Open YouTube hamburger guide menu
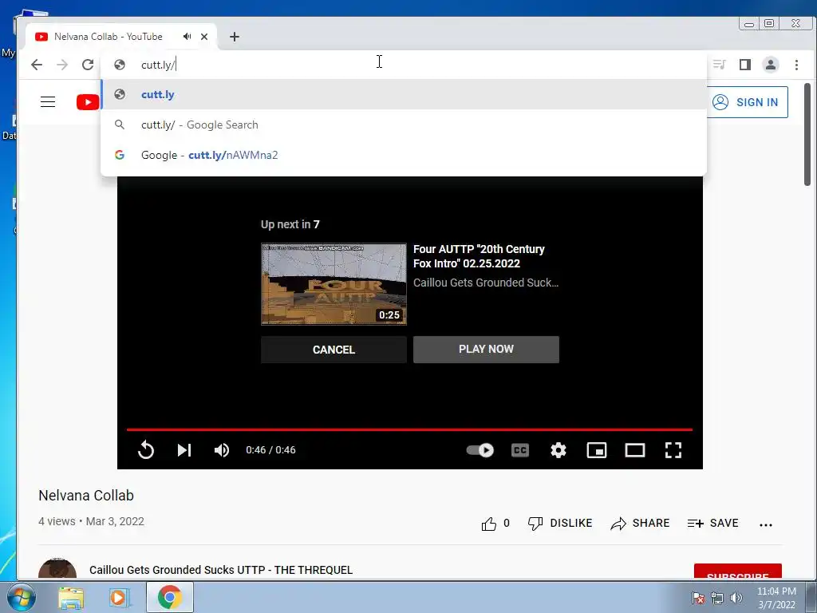 (x=48, y=101)
